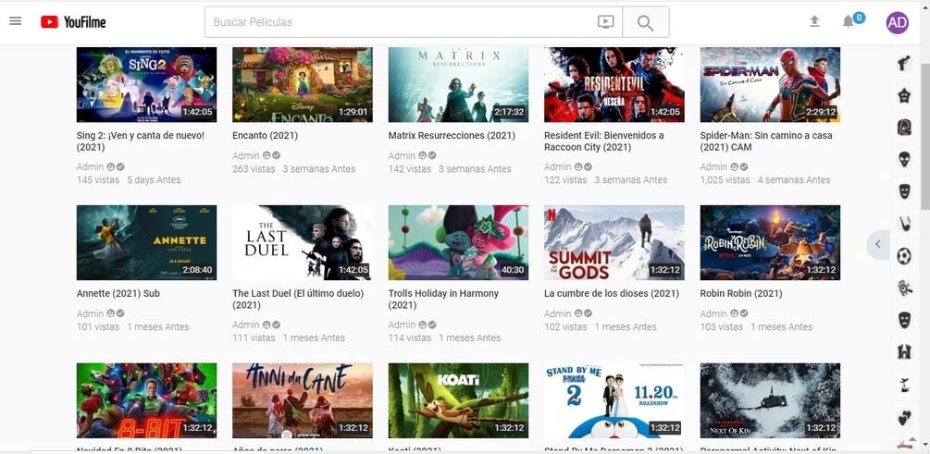Screen dimensions: 930x454
Task: Open title 'Spider-Man: Sin camino a casa'
Action: 766,141
